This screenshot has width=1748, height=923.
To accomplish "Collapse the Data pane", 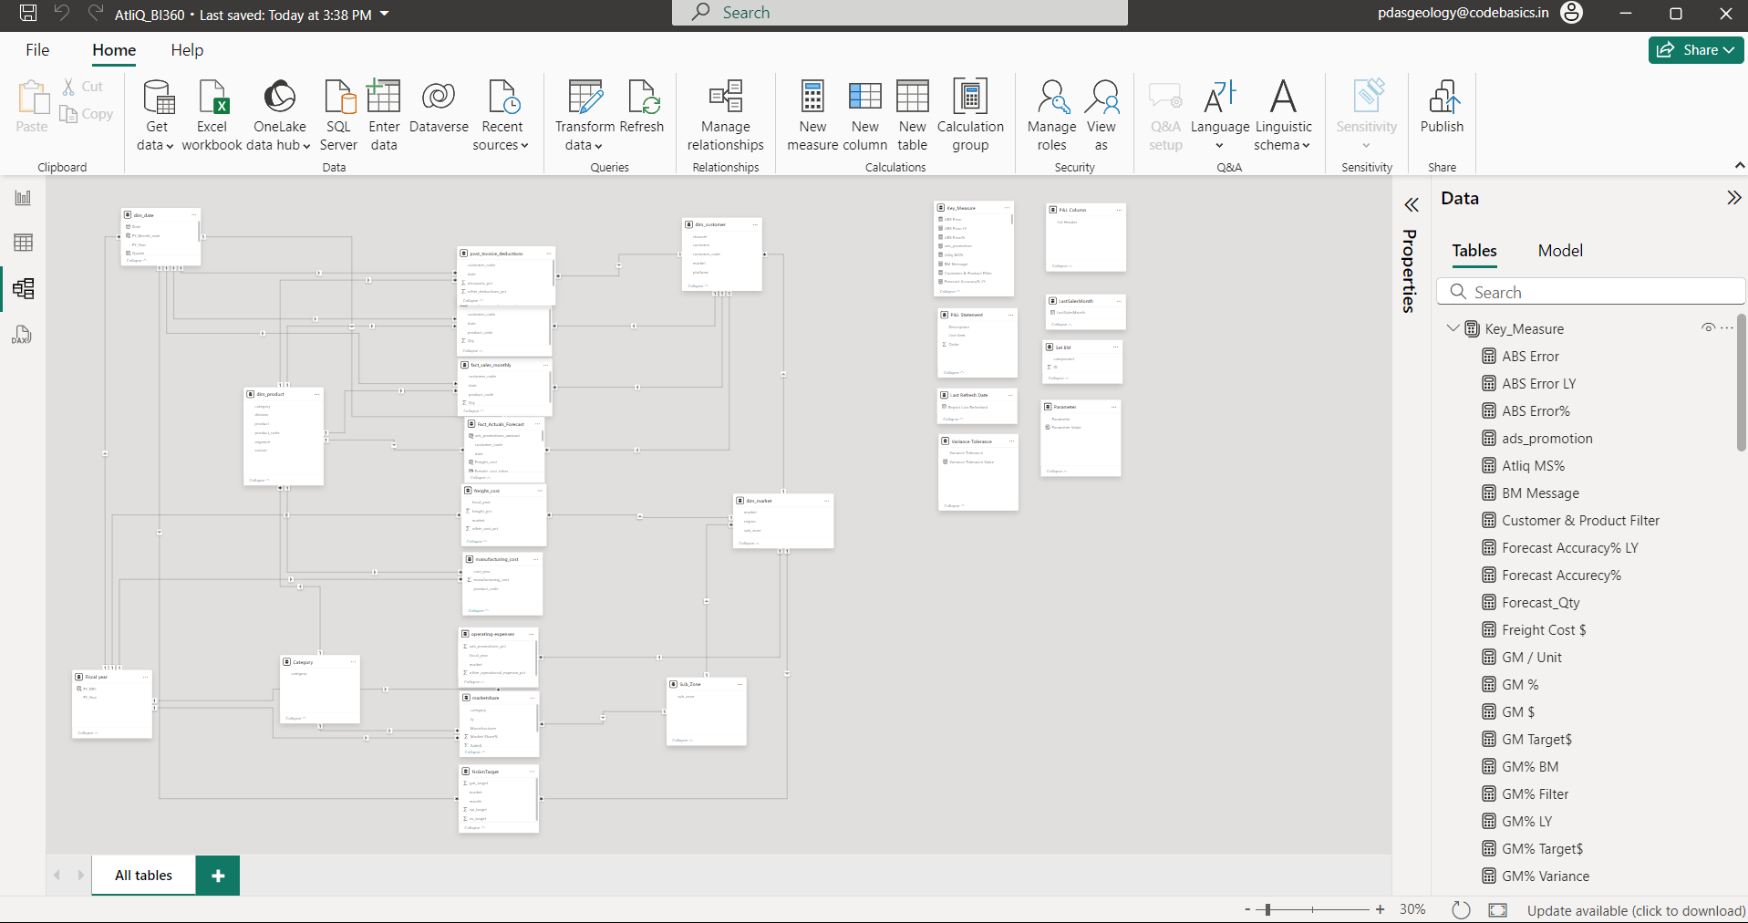I will tap(1733, 198).
